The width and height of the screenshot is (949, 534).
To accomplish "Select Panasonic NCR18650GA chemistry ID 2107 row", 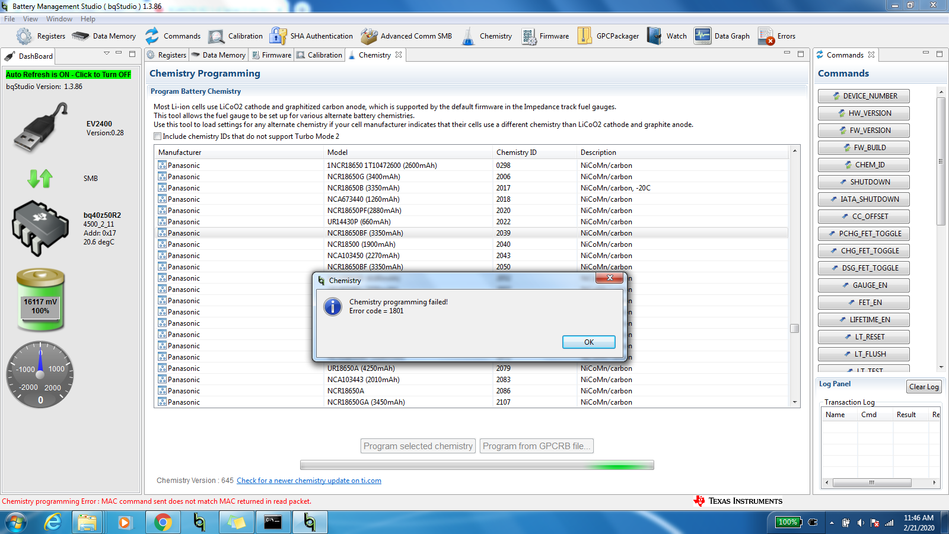I will click(472, 402).
